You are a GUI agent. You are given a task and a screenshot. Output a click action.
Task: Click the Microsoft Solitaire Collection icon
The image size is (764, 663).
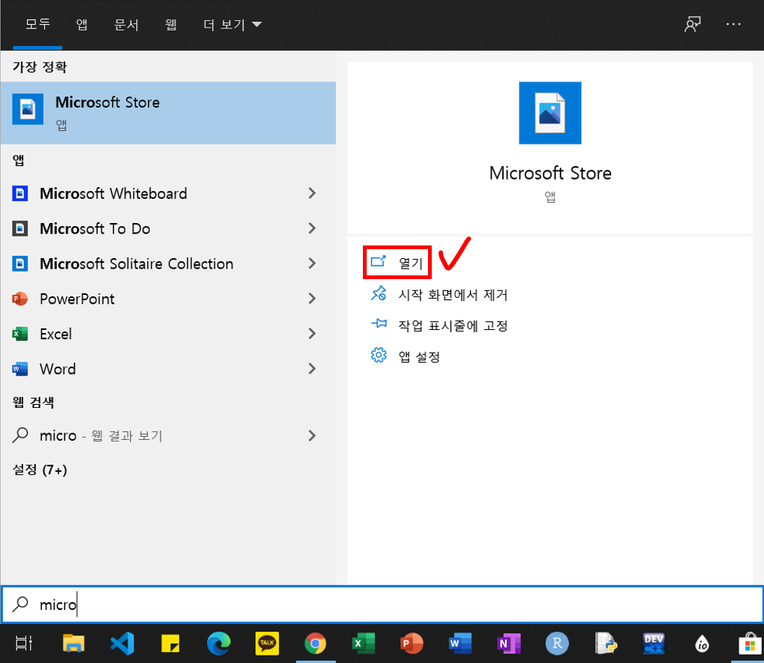tap(20, 263)
